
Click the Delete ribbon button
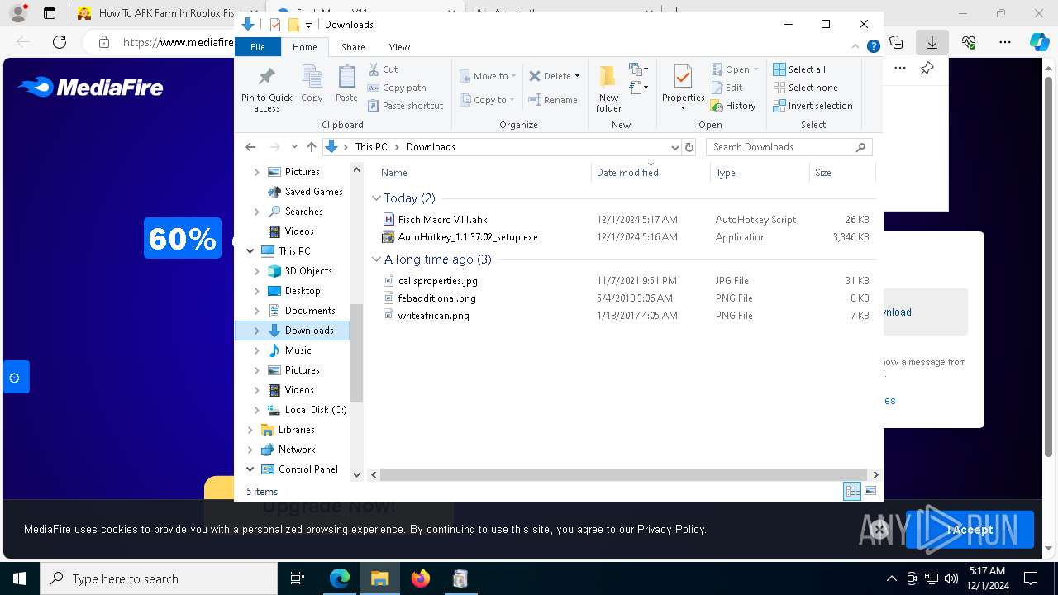(550, 76)
